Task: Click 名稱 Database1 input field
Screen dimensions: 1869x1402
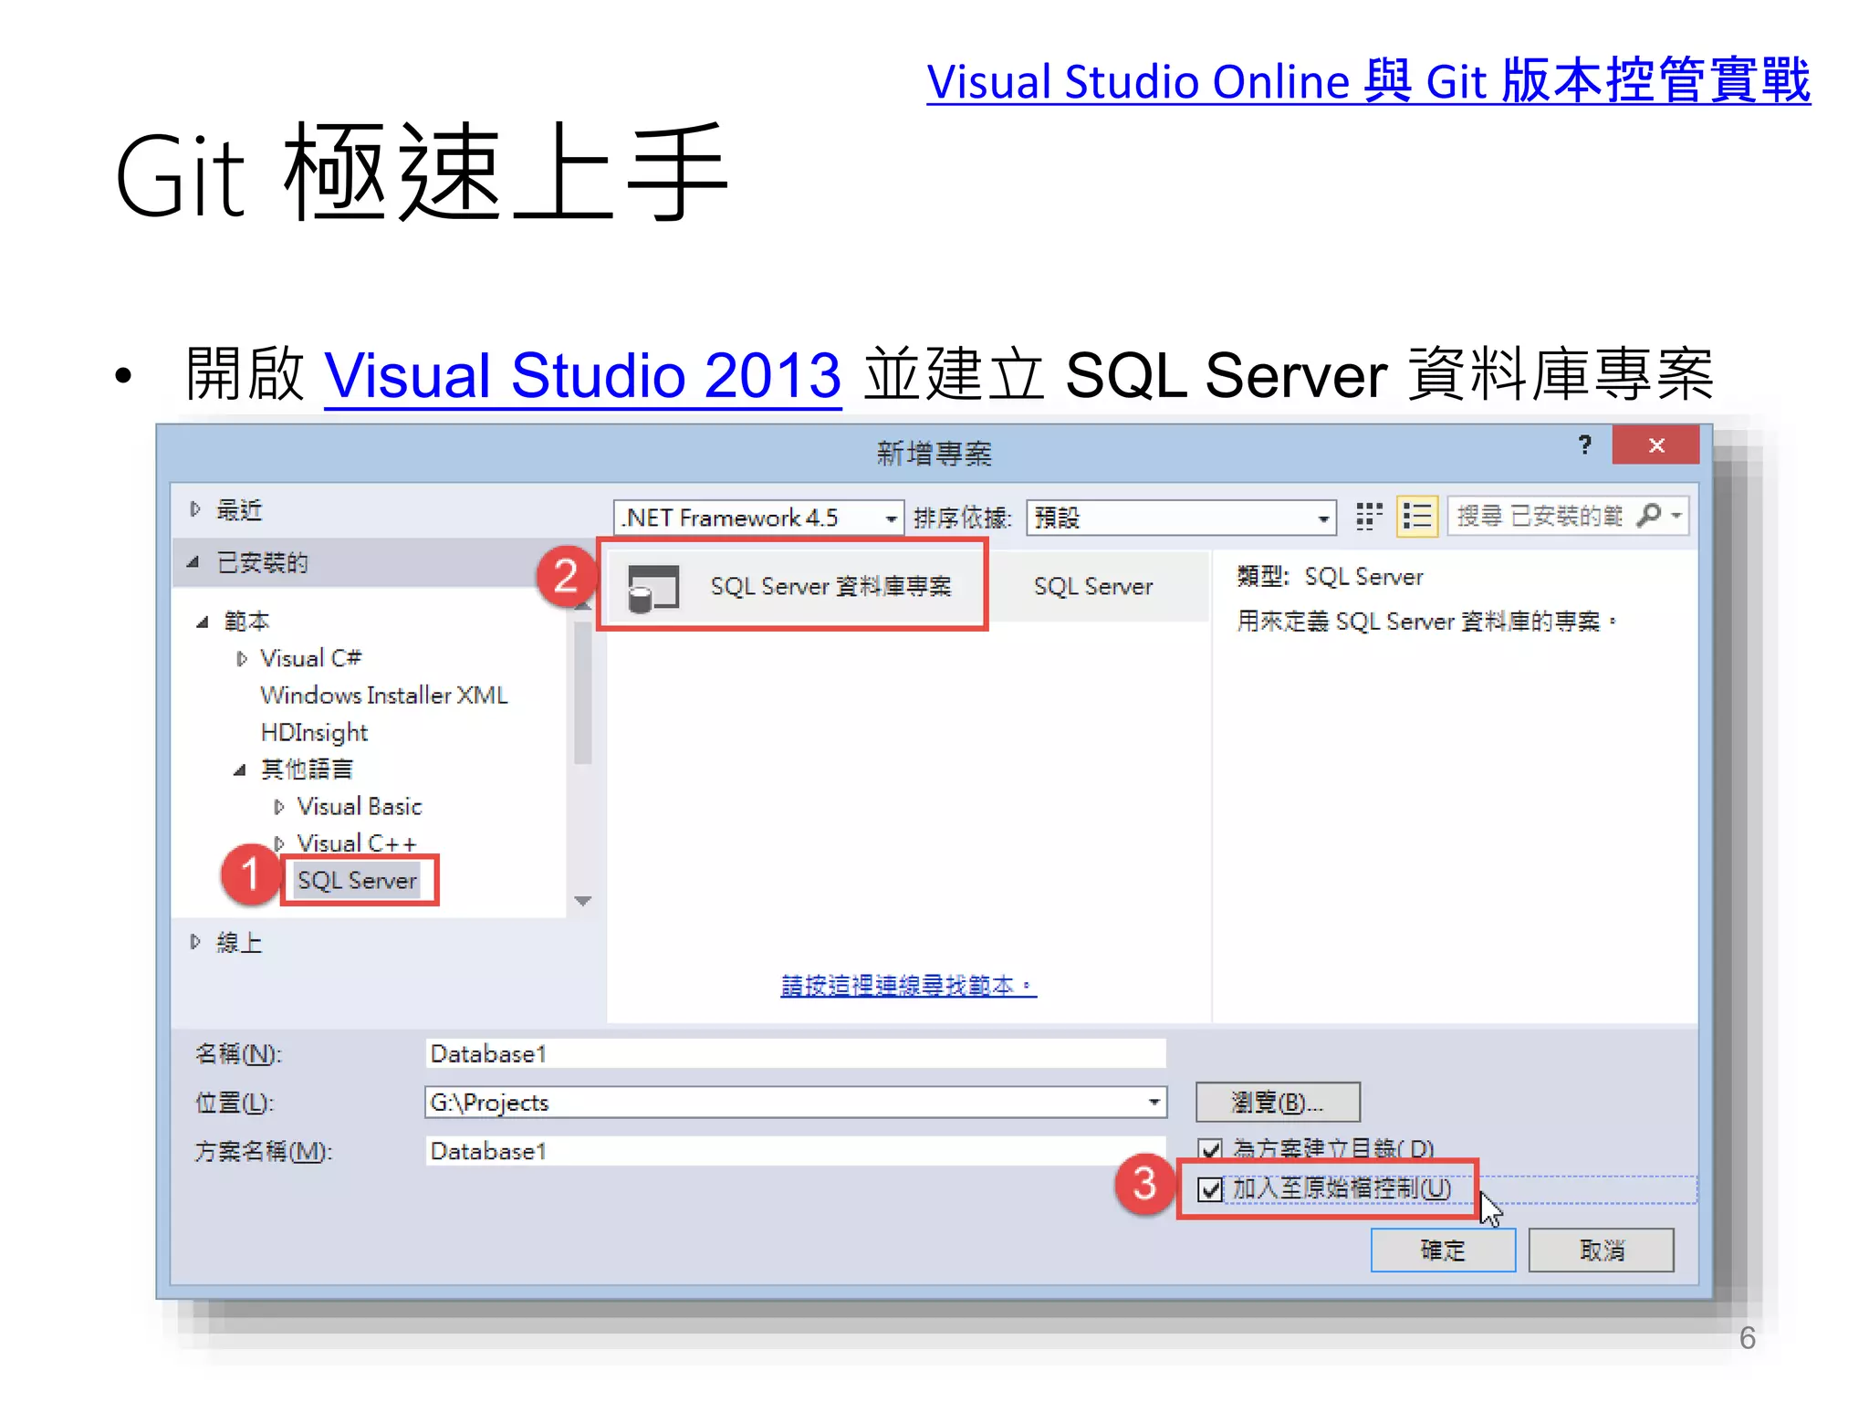Action: [x=795, y=1054]
